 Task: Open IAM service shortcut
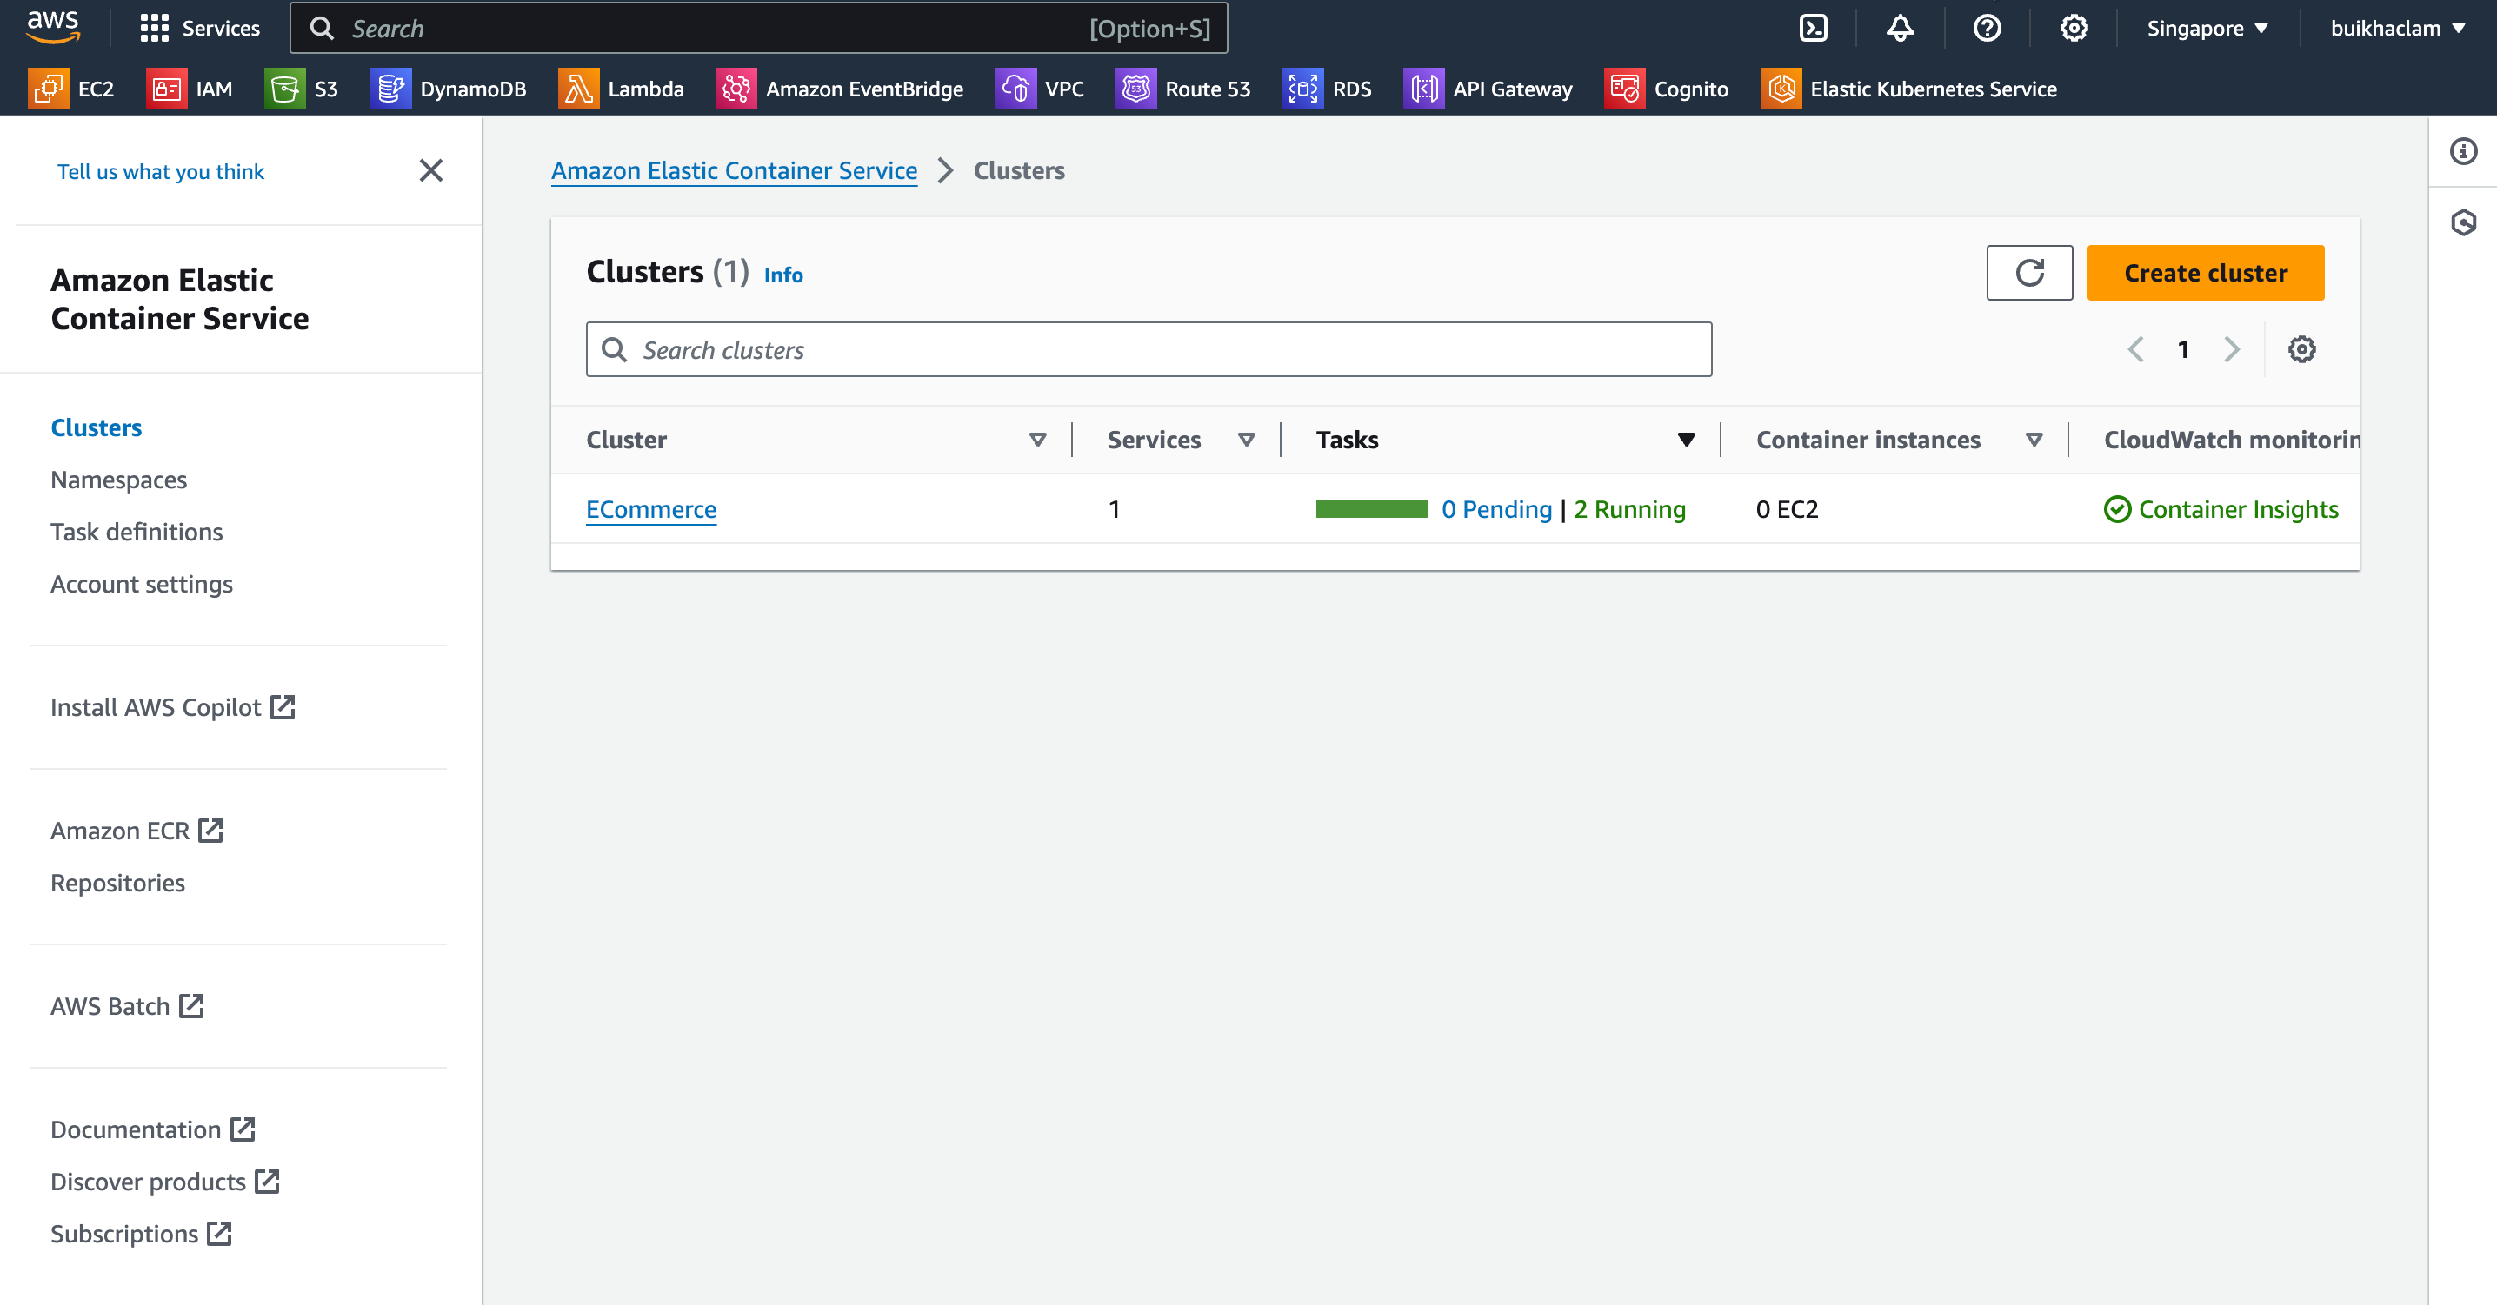pos(190,89)
